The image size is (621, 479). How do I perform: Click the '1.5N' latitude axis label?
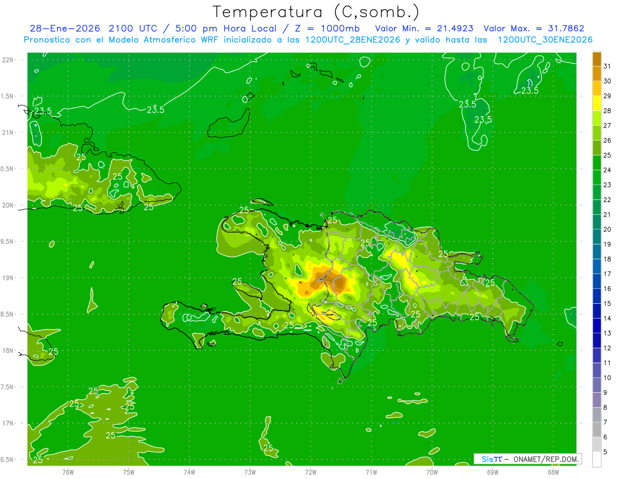(x=8, y=96)
